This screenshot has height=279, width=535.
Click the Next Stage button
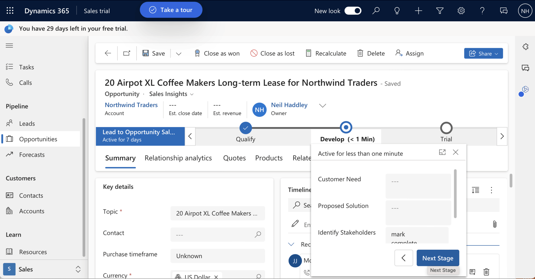(438, 258)
